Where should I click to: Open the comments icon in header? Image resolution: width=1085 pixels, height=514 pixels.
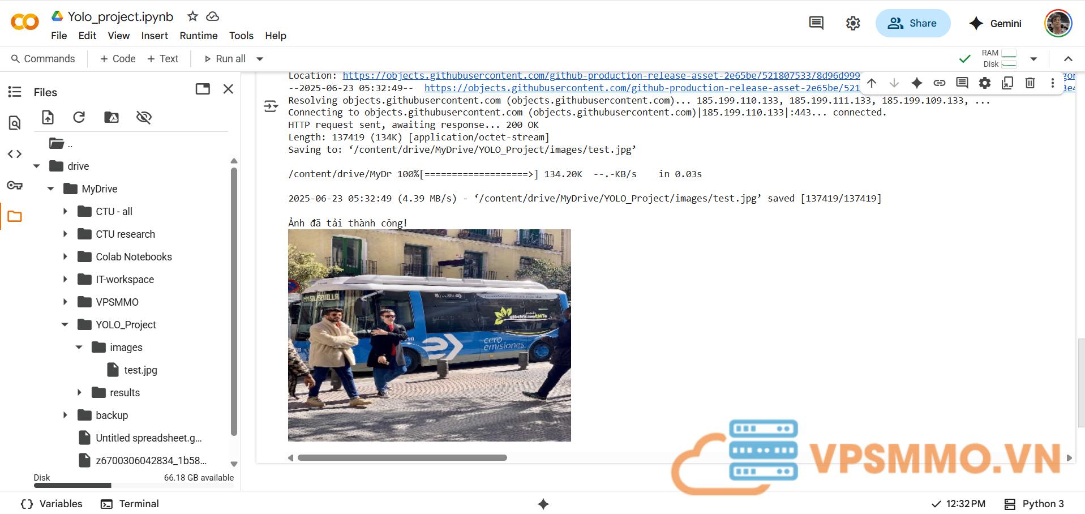(x=816, y=23)
